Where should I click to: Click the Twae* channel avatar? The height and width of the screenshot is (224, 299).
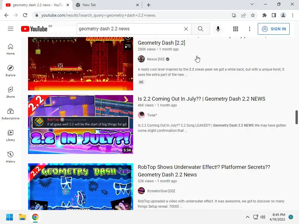pos(141,115)
